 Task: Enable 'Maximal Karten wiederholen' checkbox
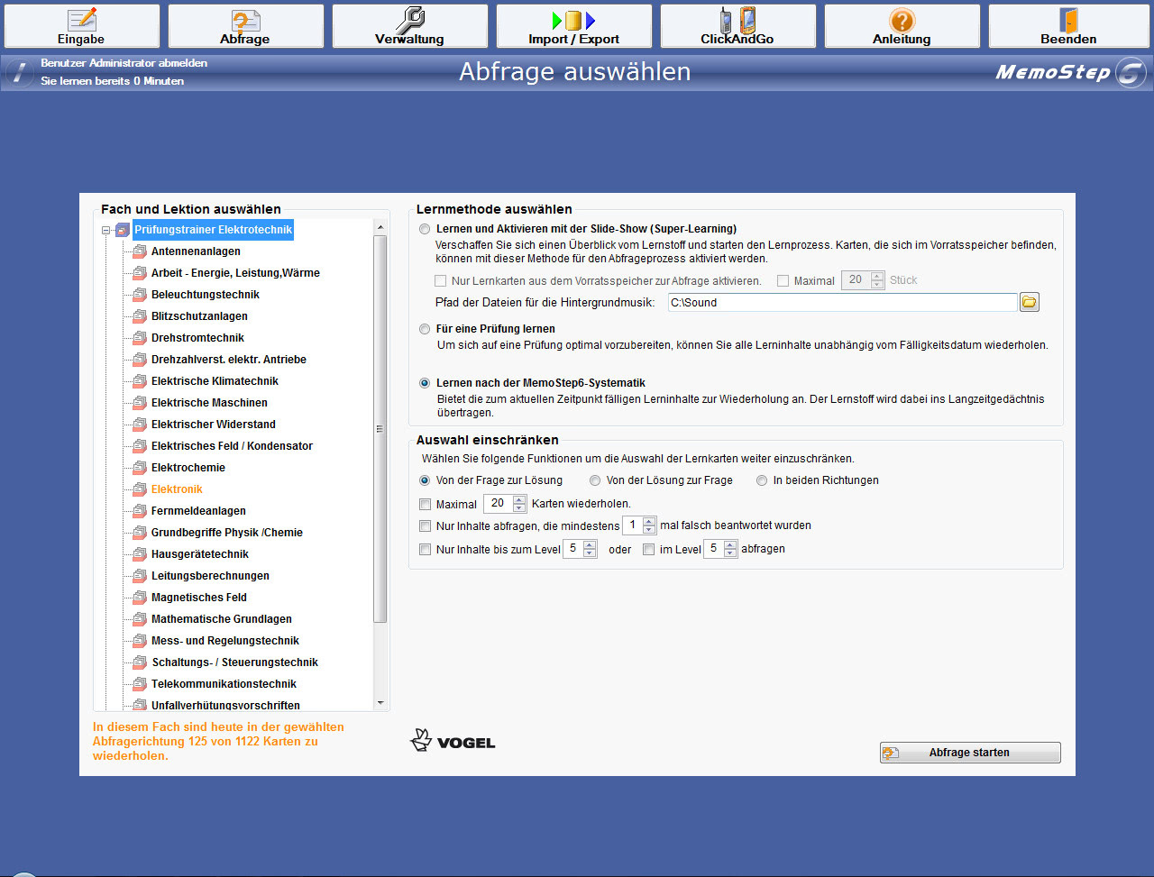pyautogui.click(x=426, y=505)
